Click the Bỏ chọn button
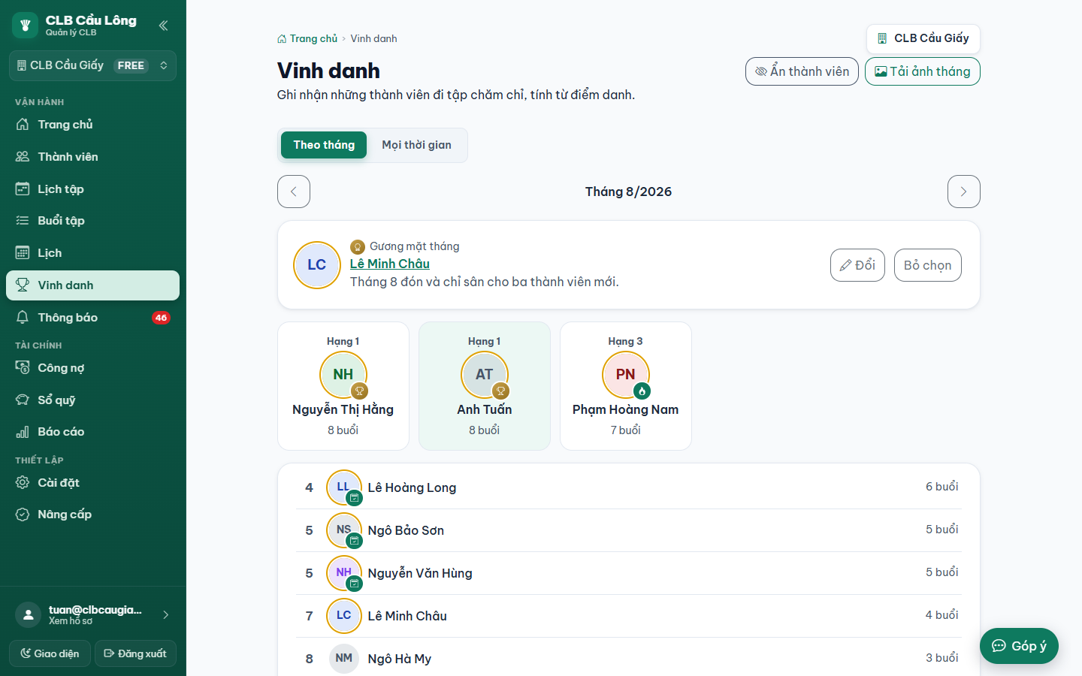Viewport: 1082px width, 676px height. point(928,265)
